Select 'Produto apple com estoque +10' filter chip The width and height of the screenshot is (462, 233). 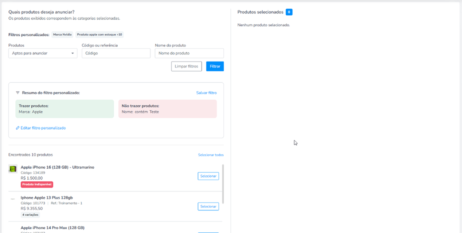[99, 35]
